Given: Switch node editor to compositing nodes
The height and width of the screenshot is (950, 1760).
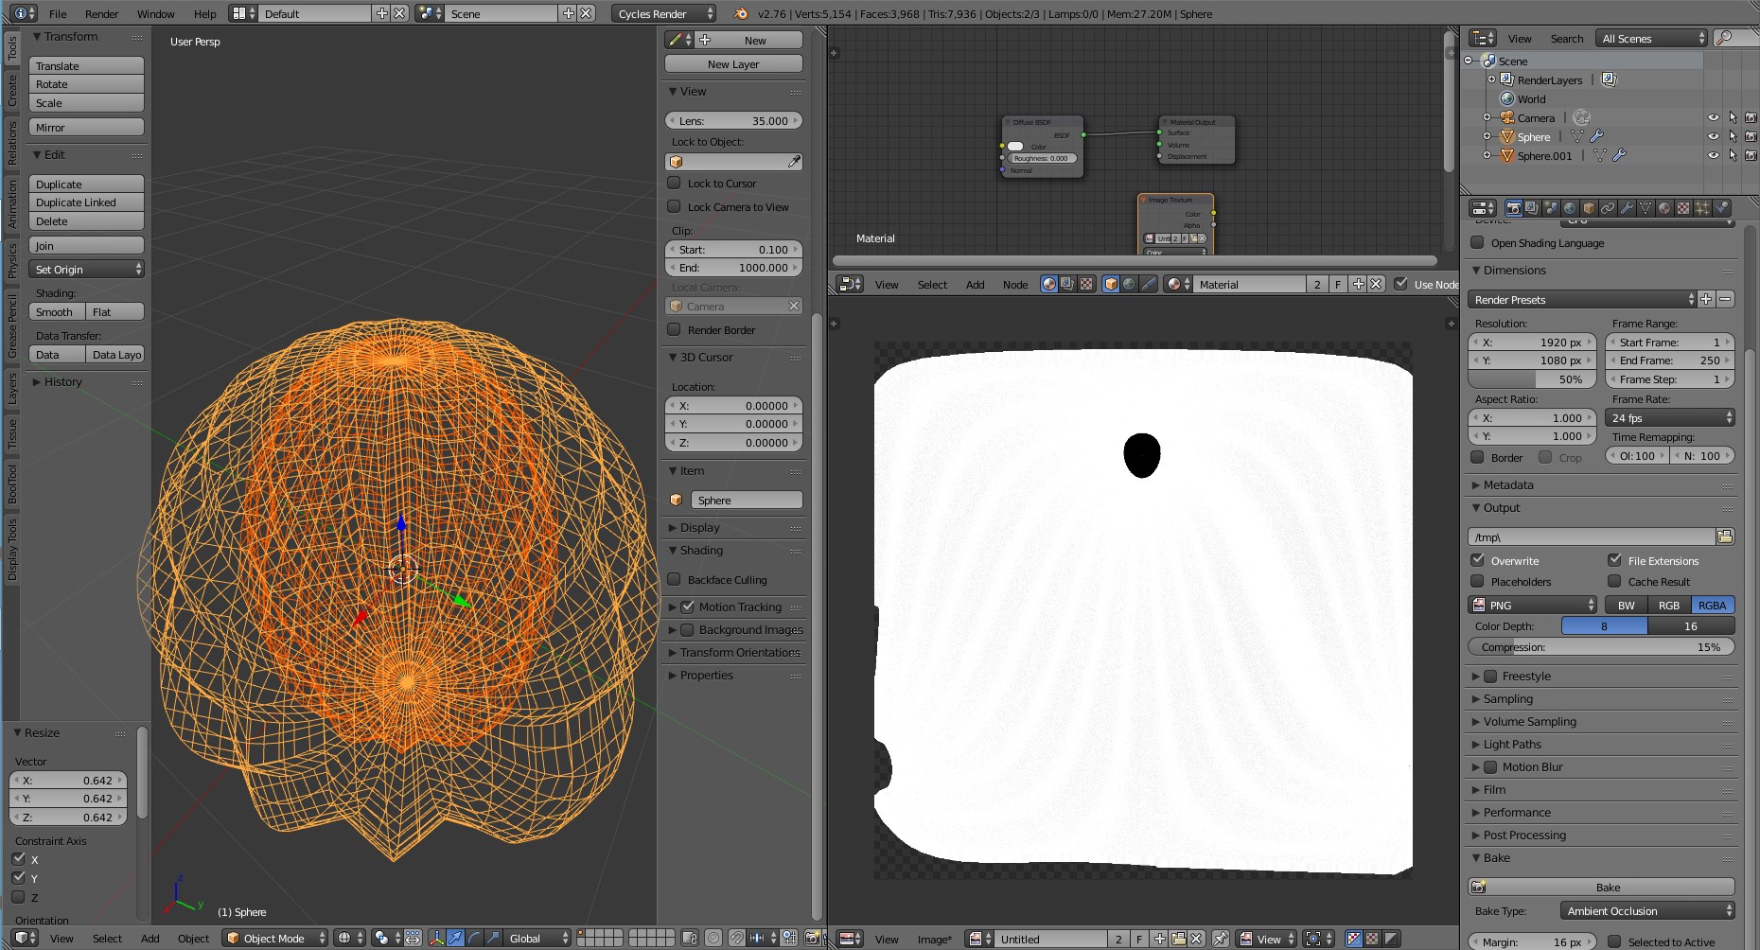Looking at the screenshot, I should click(x=1065, y=284).
